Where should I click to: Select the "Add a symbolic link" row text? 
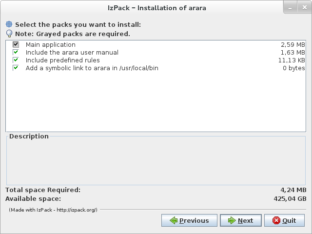[x=92, y=68]
